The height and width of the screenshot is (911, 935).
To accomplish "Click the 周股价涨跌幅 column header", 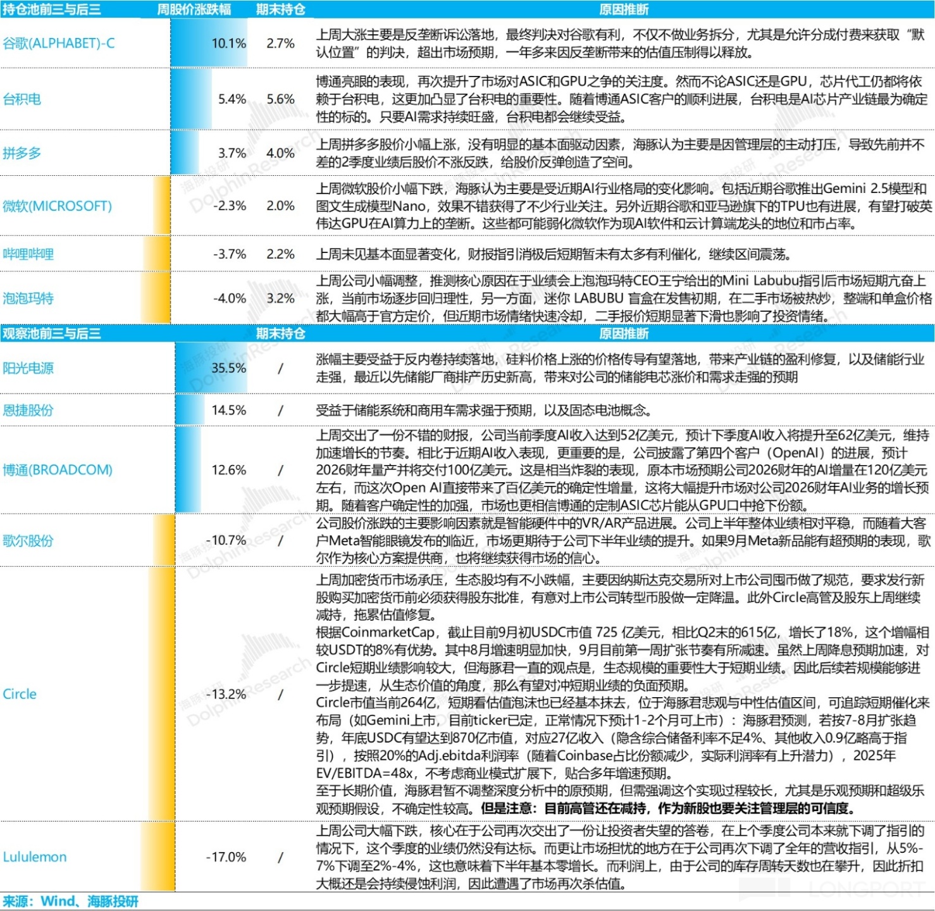I will (x=194, y=9).
